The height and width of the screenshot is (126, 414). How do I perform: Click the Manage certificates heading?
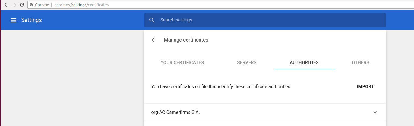[186, 40]
